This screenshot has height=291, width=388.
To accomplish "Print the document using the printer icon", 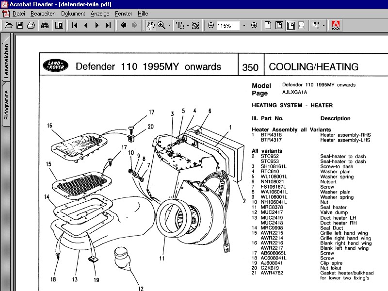I will tap(31, 25).
